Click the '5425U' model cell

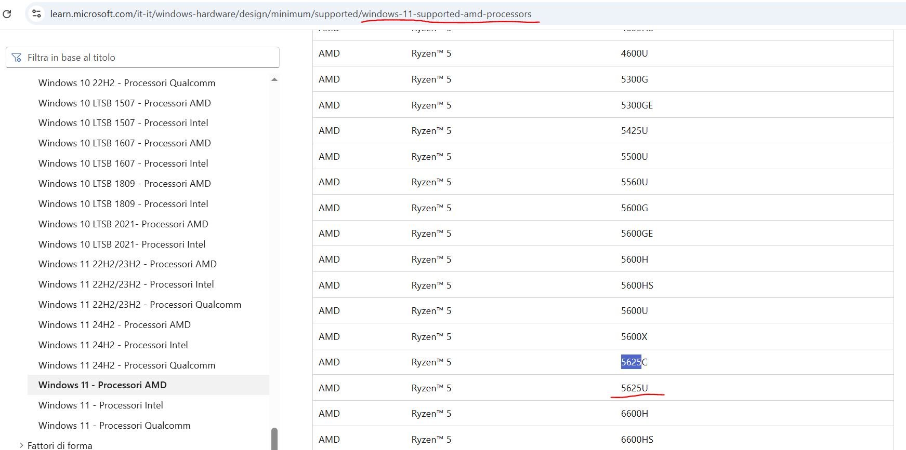[x=634, y=131]
